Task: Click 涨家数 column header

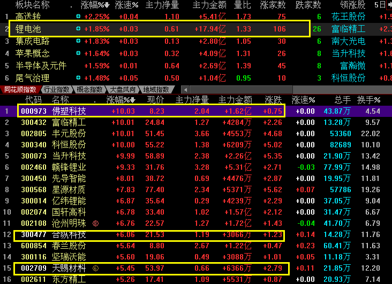Action: click(x=273, y=5)
